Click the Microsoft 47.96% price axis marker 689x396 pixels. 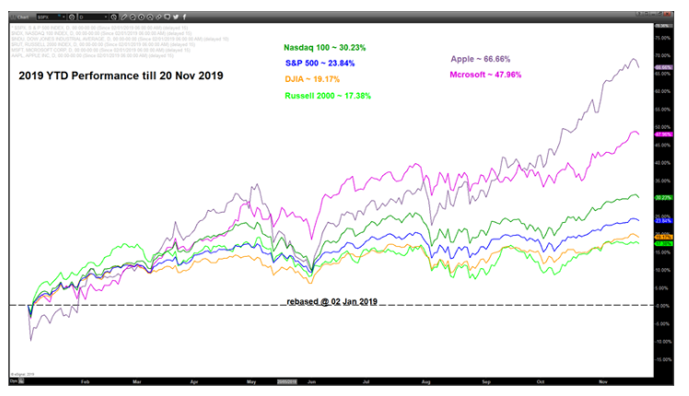coord(663,134)
